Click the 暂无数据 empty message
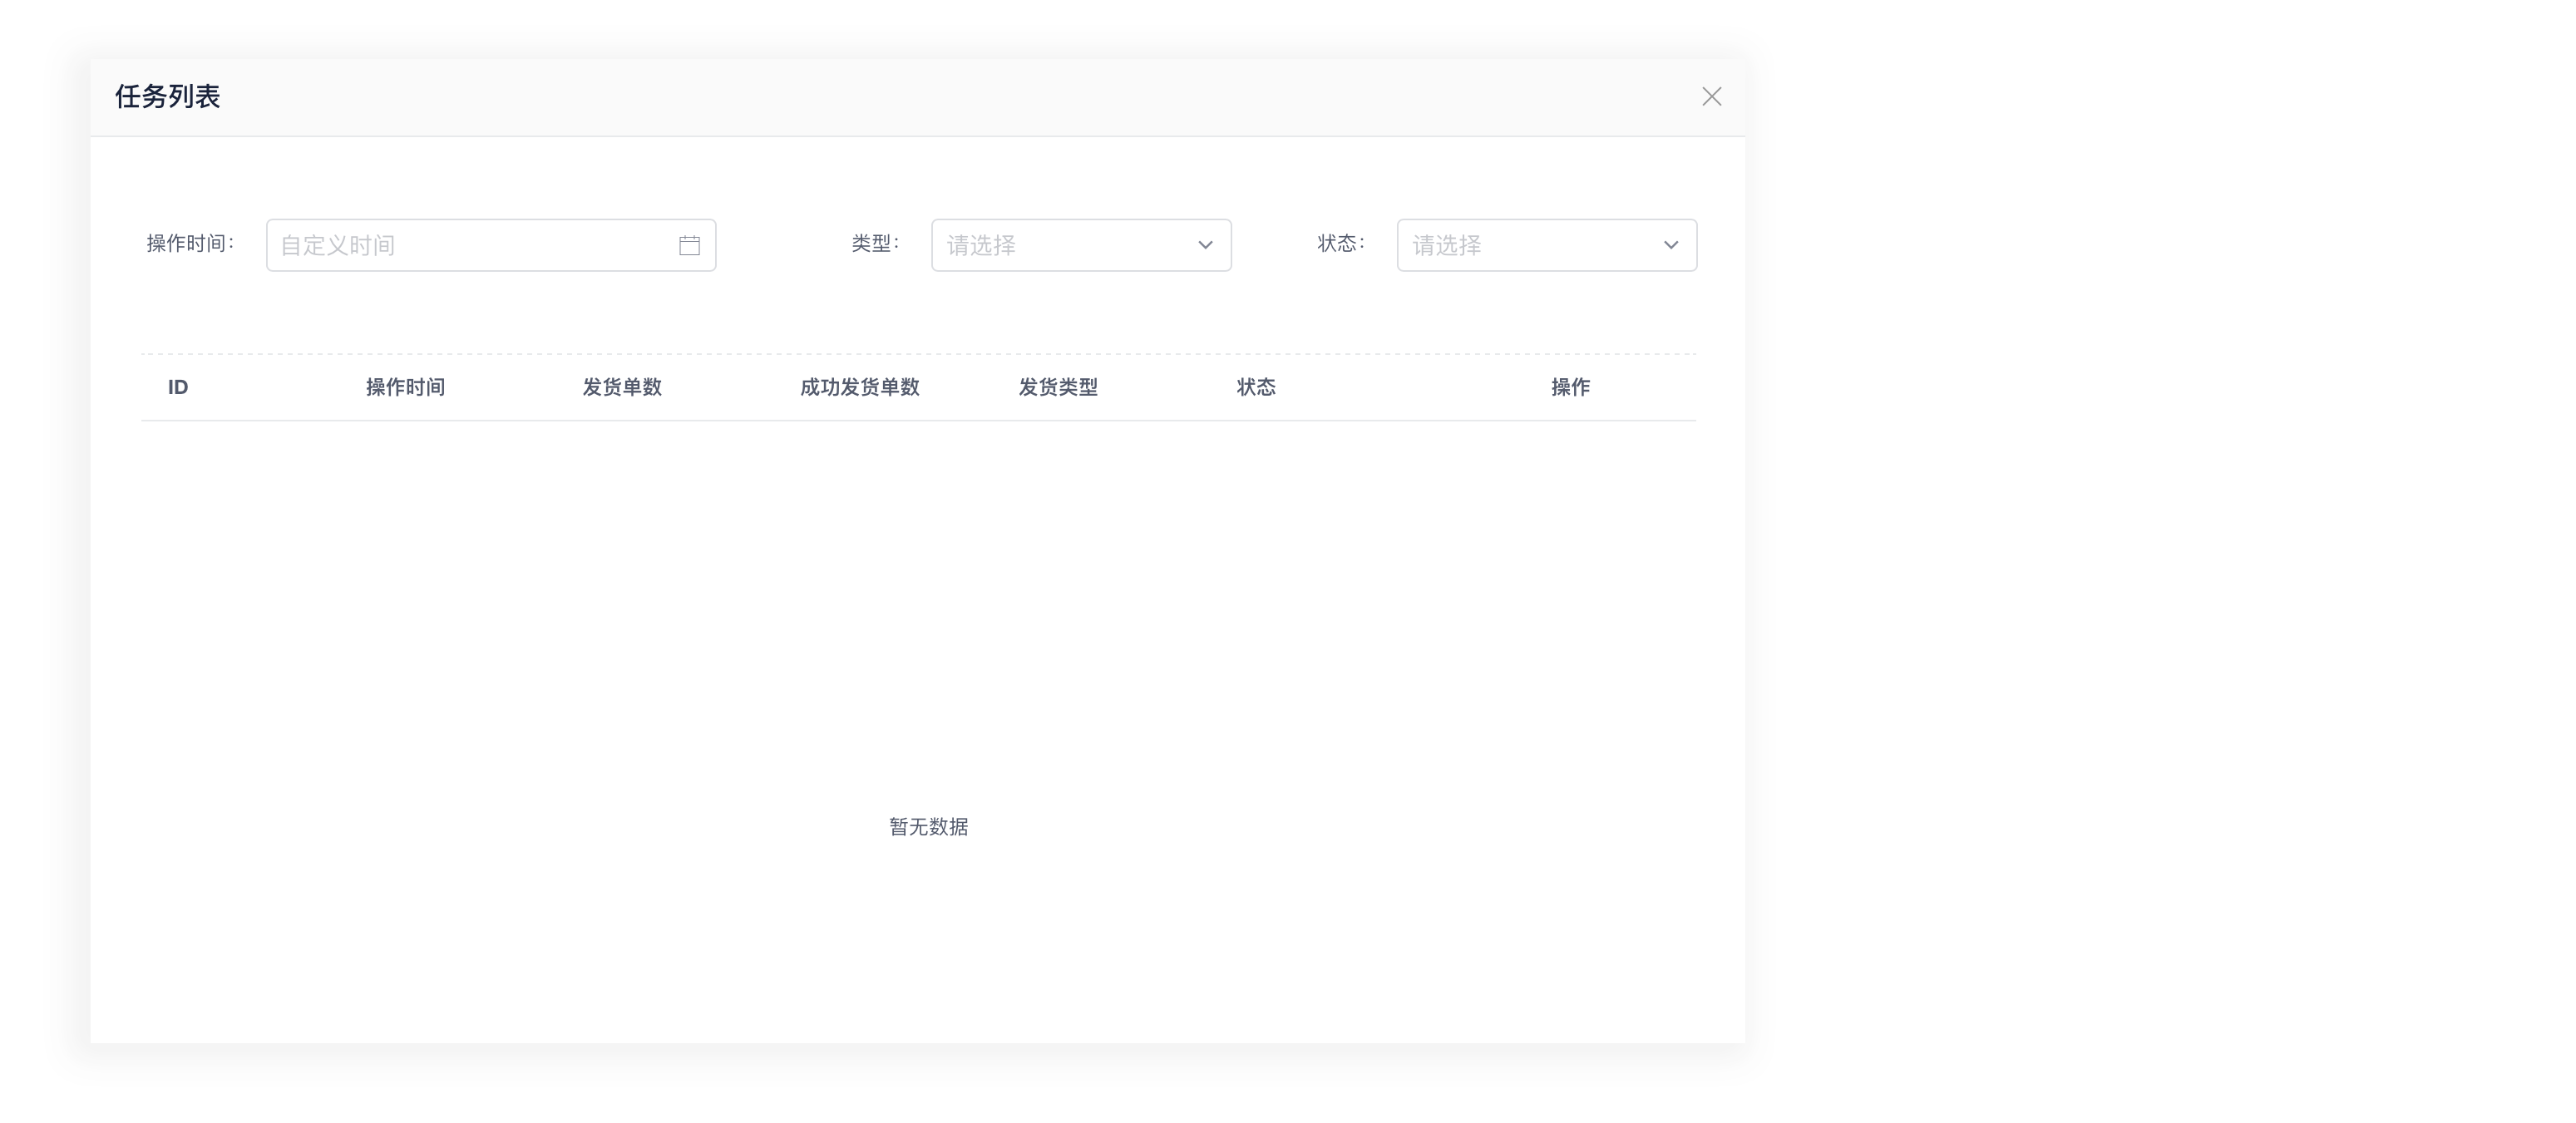2576x1123 pixels. point(928,827)
